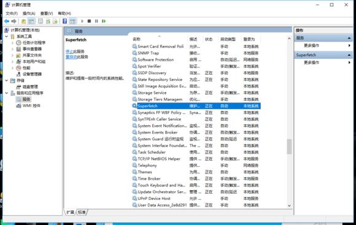Switch to the 标准 tab
This screenshot has width=356, height=225.
82,212
